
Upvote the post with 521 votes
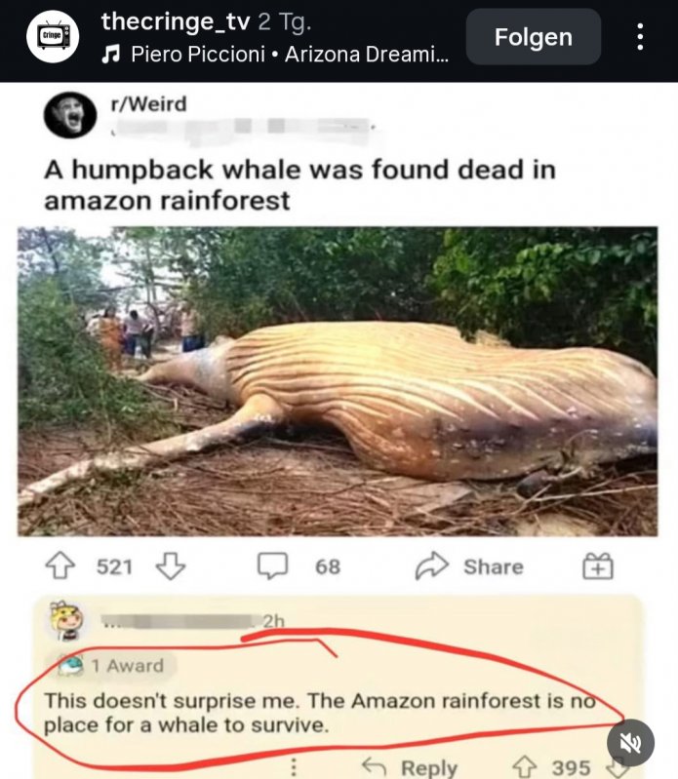[60, 565]
